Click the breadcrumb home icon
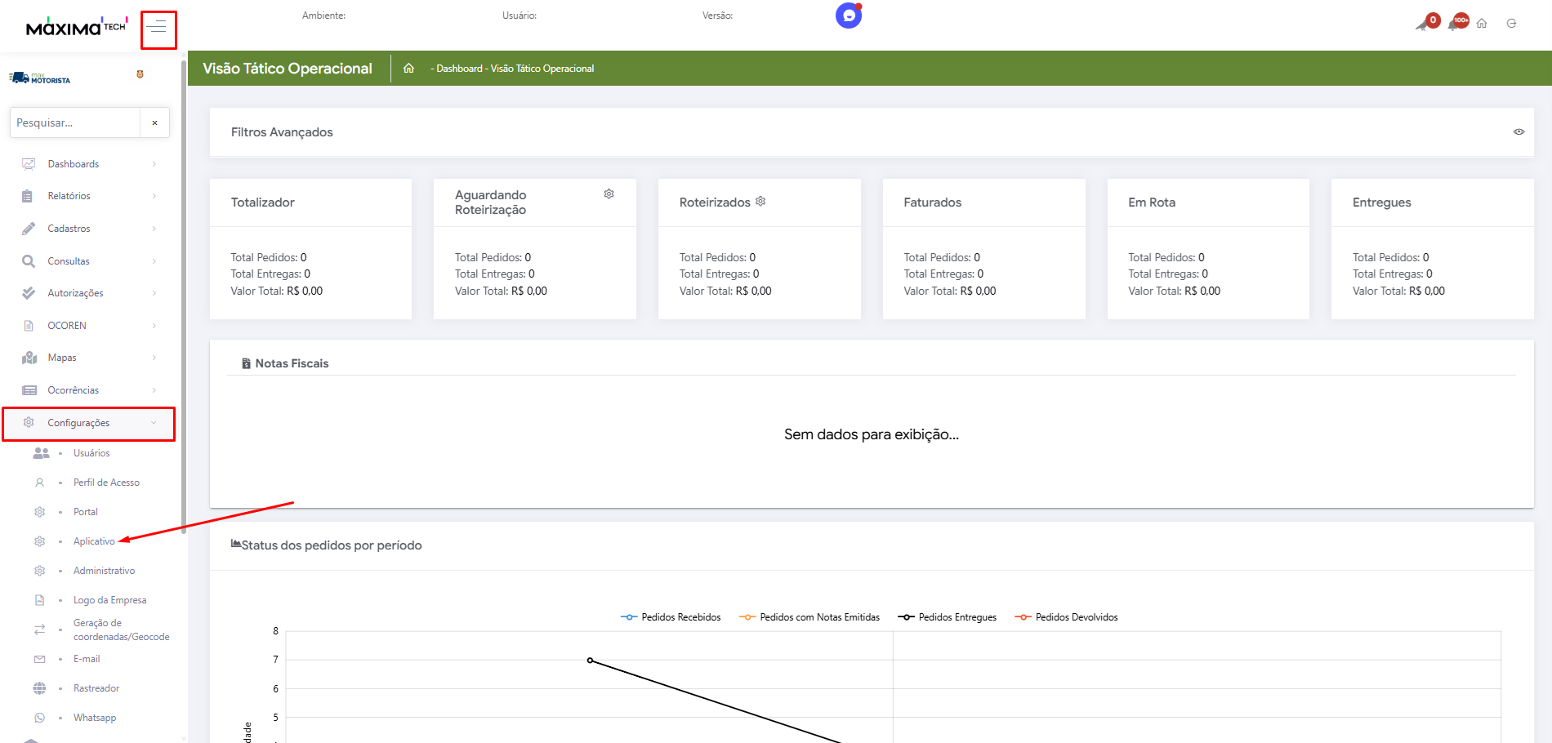This screenshot has height=743, width=1552. click(x=408, y=69)
